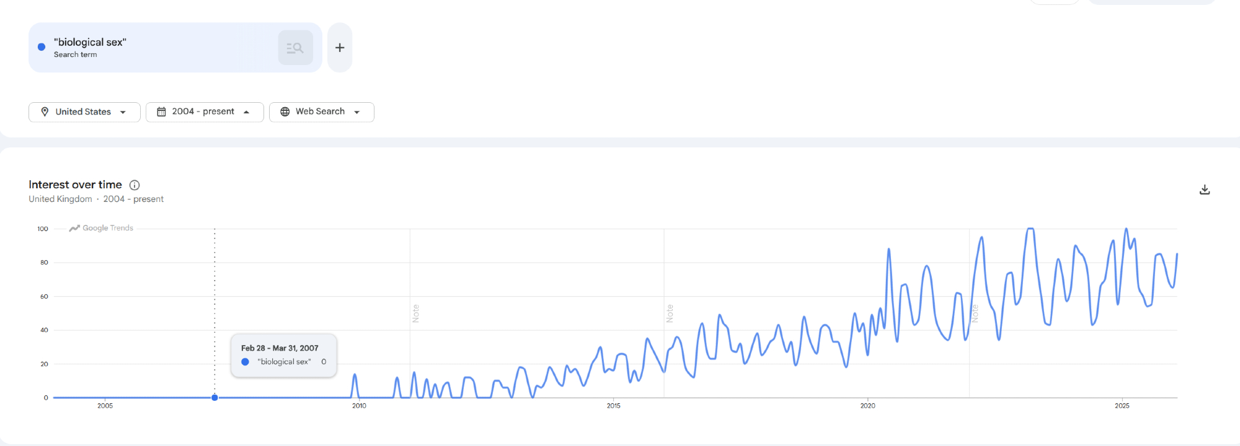Select the Note marker just after 2010

(416, 313)
